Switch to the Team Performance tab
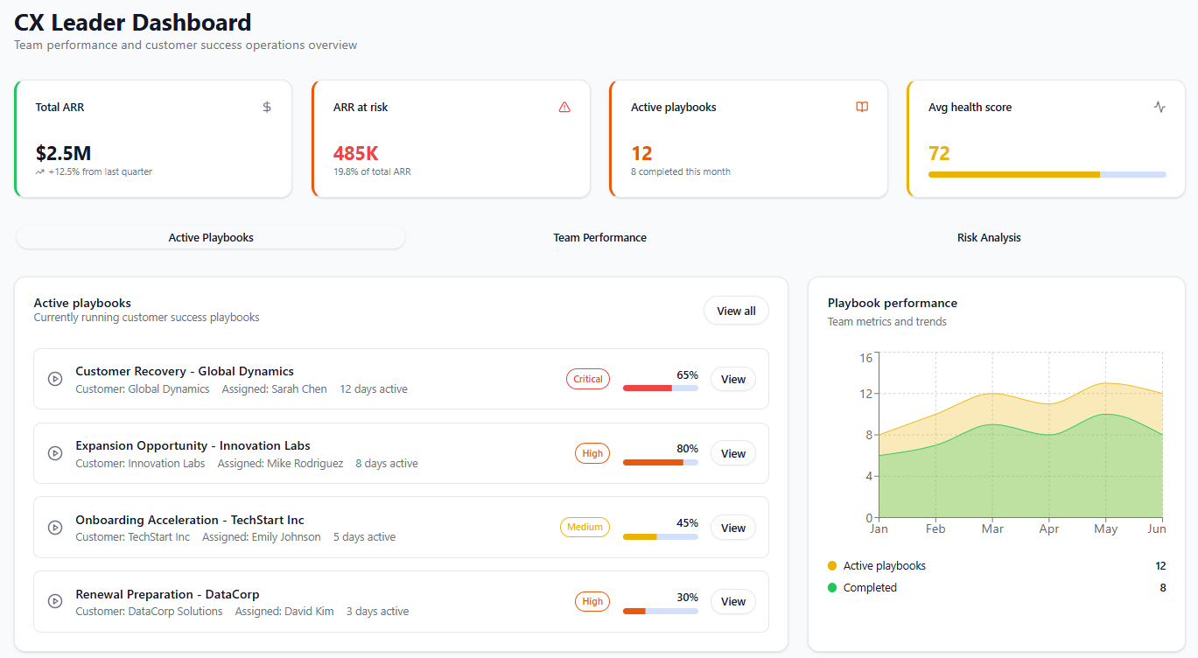1198x658 pixels. click(599, 237)
